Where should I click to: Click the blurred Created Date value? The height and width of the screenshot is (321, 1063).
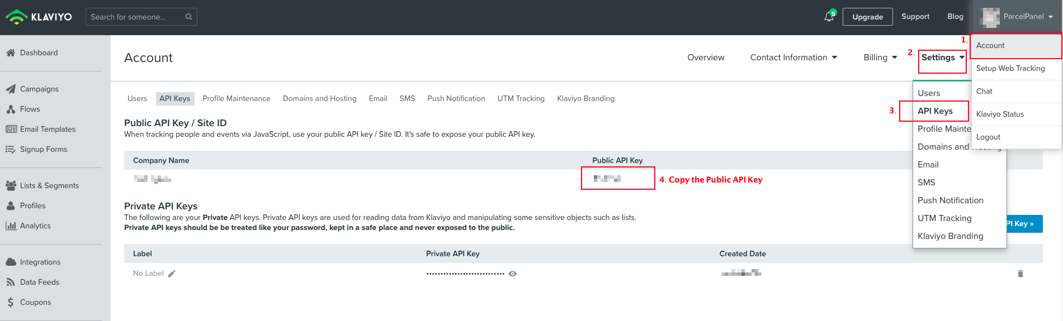pyautogui.click(x=741, y=273)
